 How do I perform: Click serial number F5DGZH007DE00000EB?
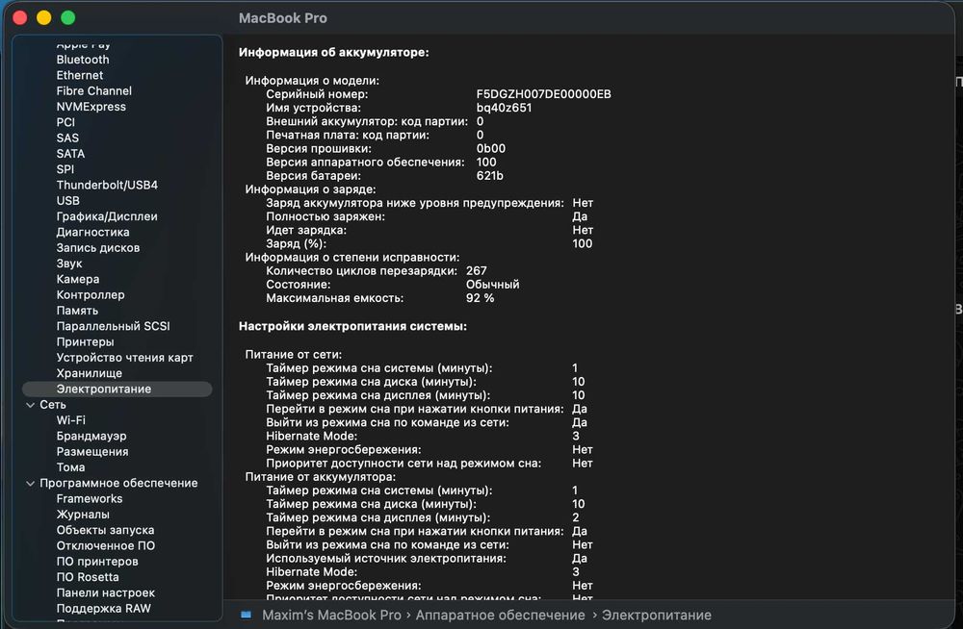point(543,94)
